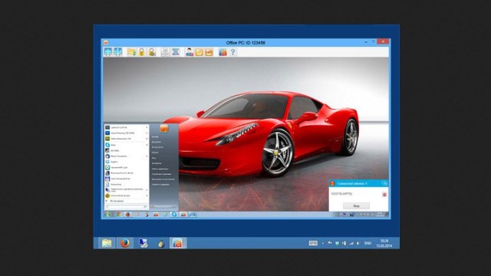Click the yellow square note toolbar icon

(199, 52)
